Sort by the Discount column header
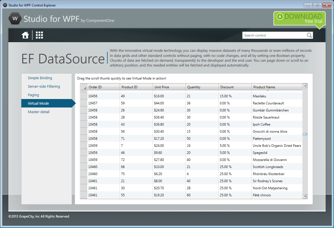Image resolution: width=334 pixels, height=228 pixels. tap(235, 87)
